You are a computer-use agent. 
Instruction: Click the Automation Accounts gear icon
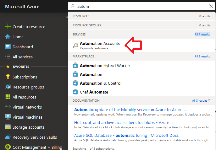(x=75, y=45)
